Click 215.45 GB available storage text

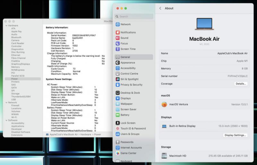(228, 156)
